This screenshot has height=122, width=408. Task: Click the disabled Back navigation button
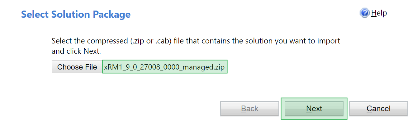pyautogui.click(x=249, y=108)
